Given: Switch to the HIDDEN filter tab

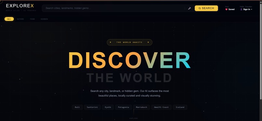Looking at the screenshot, I should (44, 19).
